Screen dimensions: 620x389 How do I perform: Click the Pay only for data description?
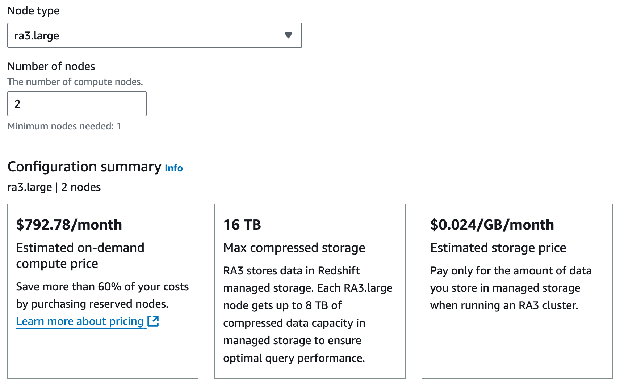(x=511, y=288)
